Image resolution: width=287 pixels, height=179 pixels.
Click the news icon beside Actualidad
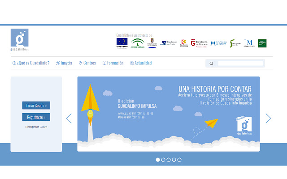pos(132,63)
